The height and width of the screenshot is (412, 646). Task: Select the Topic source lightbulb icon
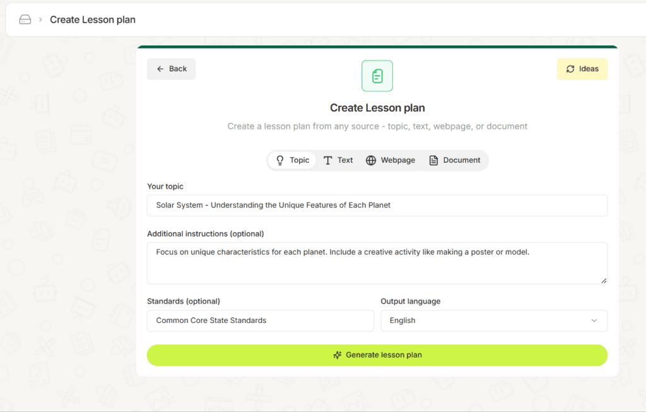[x=278, y=160]
